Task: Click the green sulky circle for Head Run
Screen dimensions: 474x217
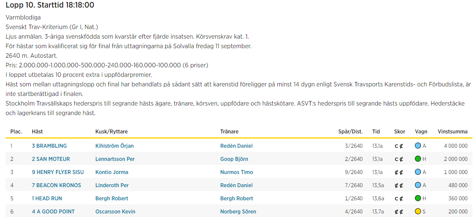Action: 418,198
